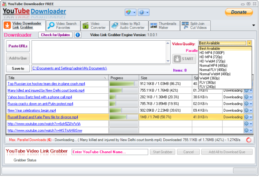Open gear options for New Year celebrations row
This screenshot has height=182, width=259.
(248, 110)
